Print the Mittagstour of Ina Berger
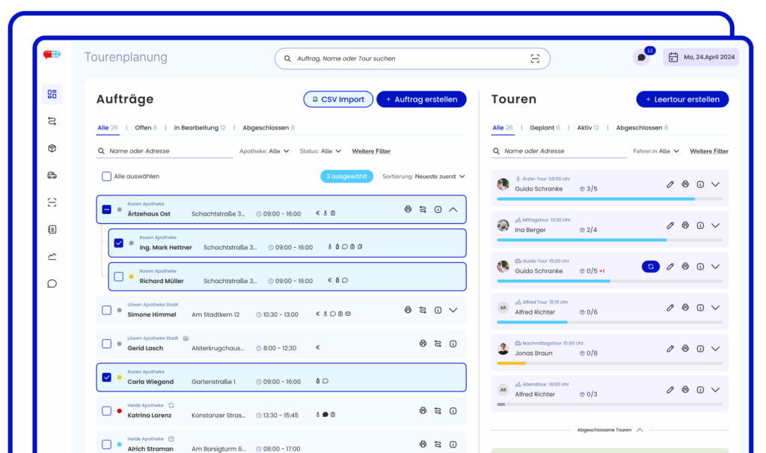Image resolution: width=766 pixels, height=453 pixels. coord(685,225)
